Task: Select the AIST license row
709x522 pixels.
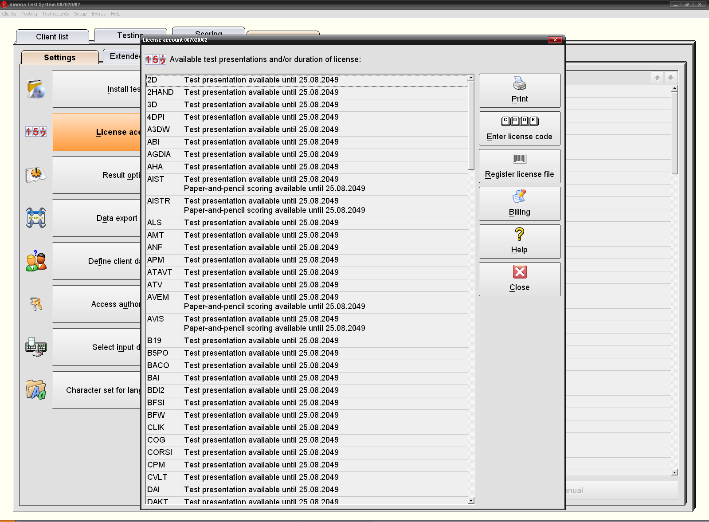Action: [x=306, y=184]
